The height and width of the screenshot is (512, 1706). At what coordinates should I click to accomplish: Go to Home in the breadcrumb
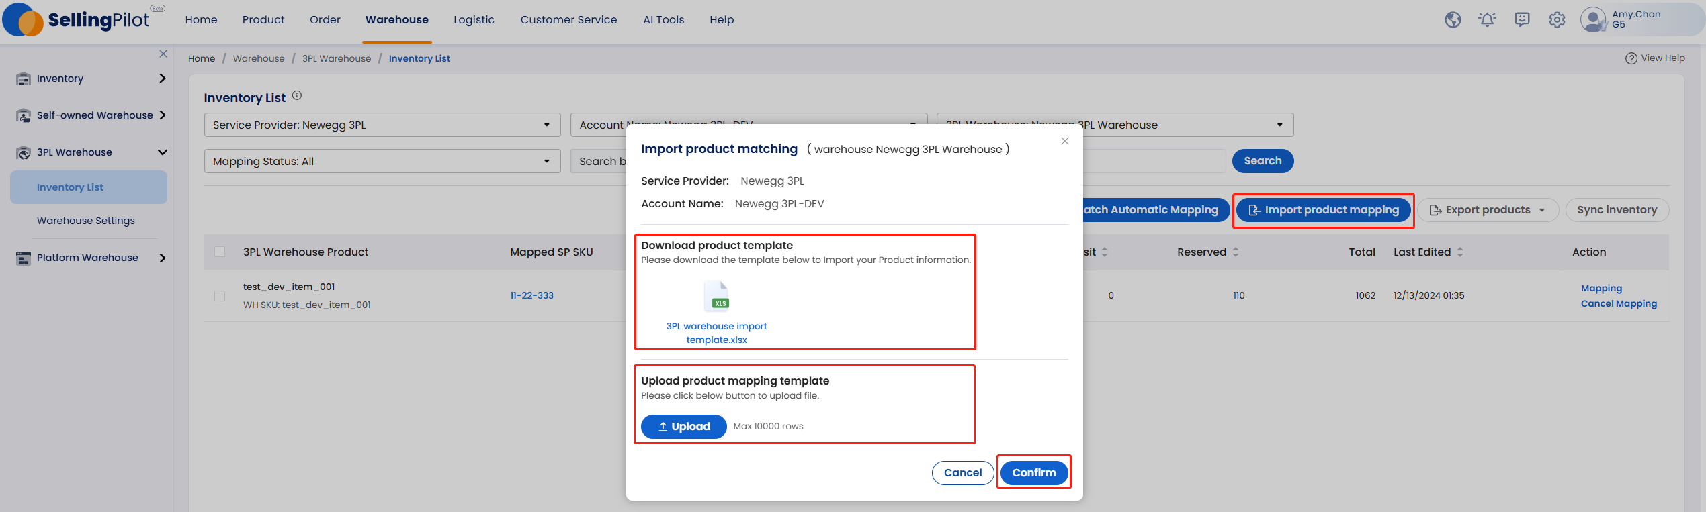tap(202, 59)
